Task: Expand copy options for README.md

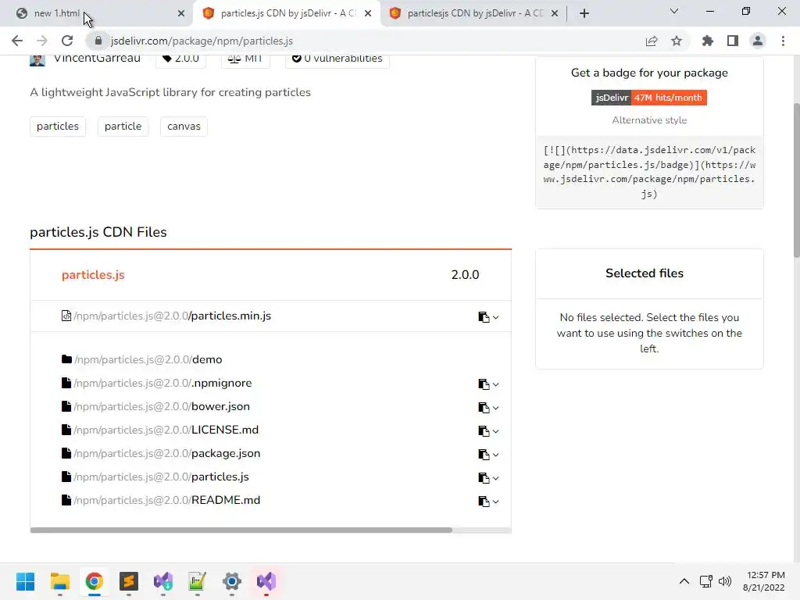Action: 495,502
